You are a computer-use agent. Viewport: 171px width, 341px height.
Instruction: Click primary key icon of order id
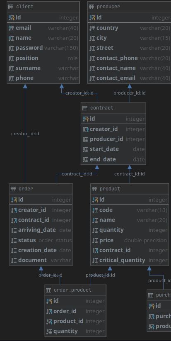pos(14,200)
